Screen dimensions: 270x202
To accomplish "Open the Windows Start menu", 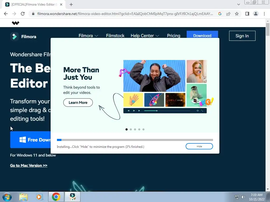I will click(x=7, y=197).
